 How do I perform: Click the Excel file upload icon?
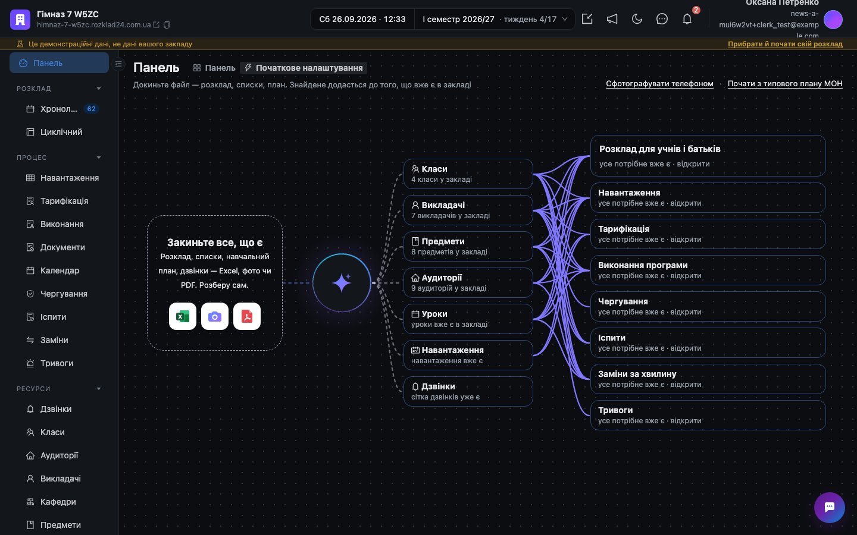tap(183, 316)
